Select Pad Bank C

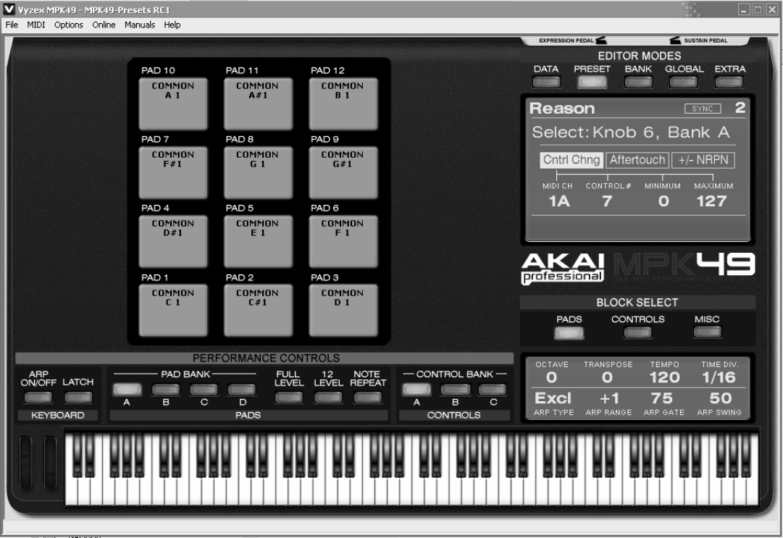204,390
